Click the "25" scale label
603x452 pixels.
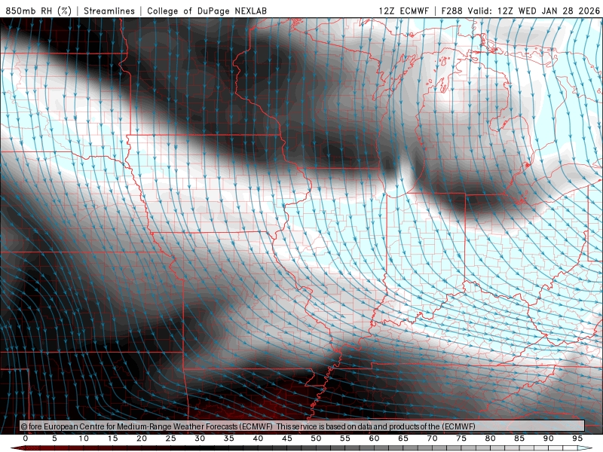tap(171, 438)
